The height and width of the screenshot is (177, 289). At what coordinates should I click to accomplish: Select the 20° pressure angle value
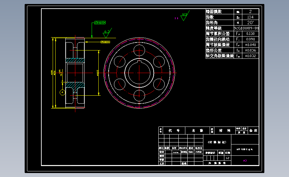pos(250,23)
